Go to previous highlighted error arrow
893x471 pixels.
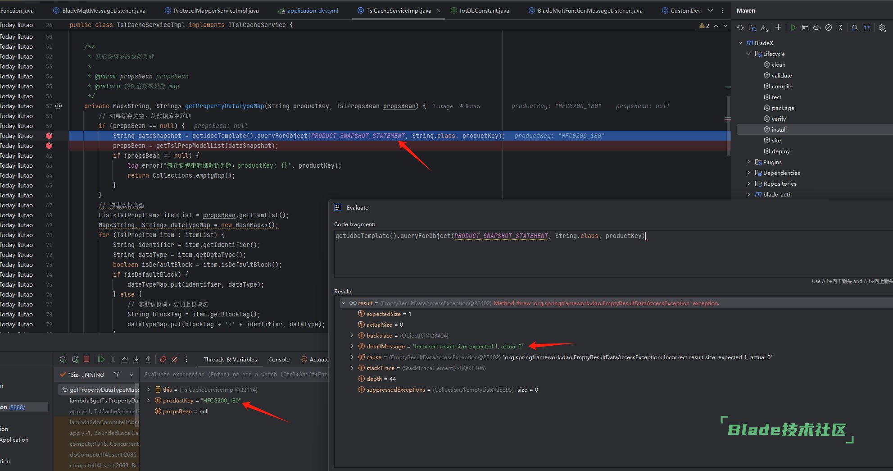tap(716, 26)
